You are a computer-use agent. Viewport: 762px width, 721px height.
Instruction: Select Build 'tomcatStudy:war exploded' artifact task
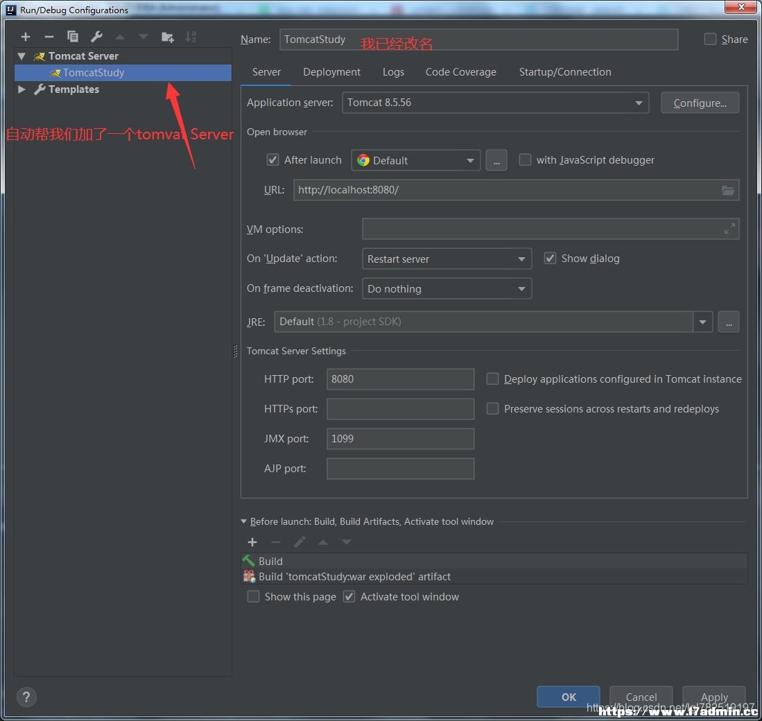click(x=494, y=577)
